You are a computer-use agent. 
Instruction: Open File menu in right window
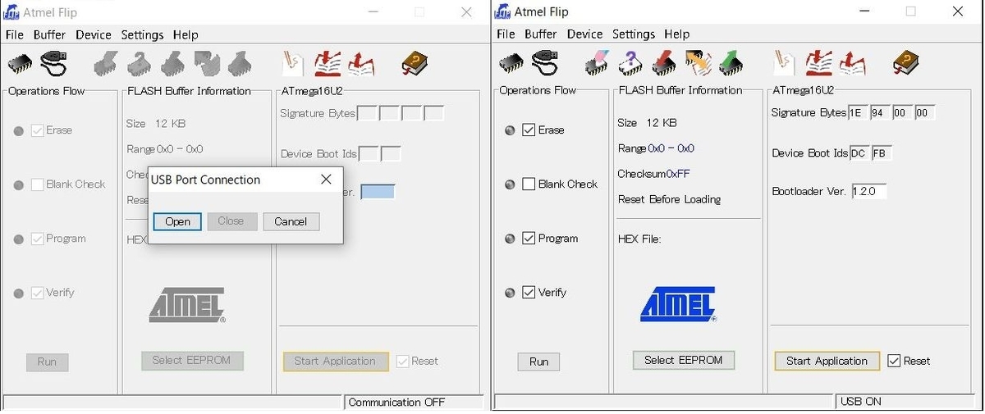[x=506, y=34]
